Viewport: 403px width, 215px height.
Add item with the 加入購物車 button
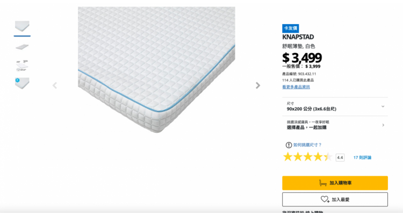(x=335, y=183)
